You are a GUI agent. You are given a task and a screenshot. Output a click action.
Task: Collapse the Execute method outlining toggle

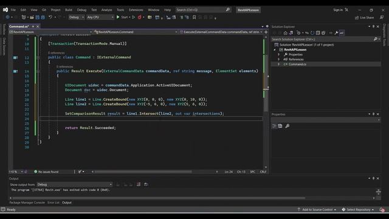point(38,71)
